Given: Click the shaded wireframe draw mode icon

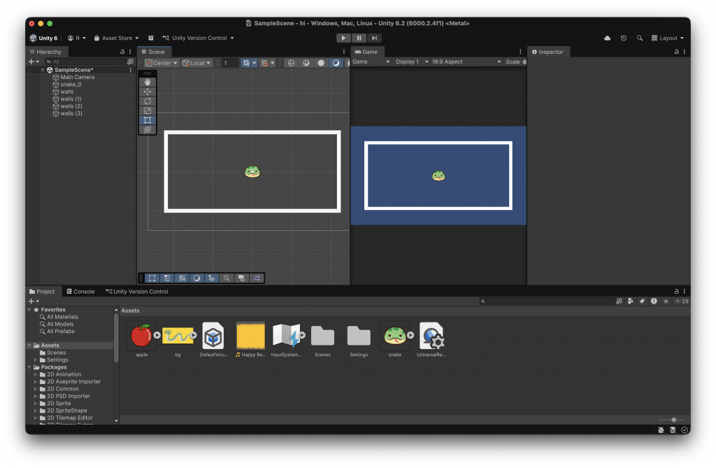Looking at the screenshot, I should point(306,63).
